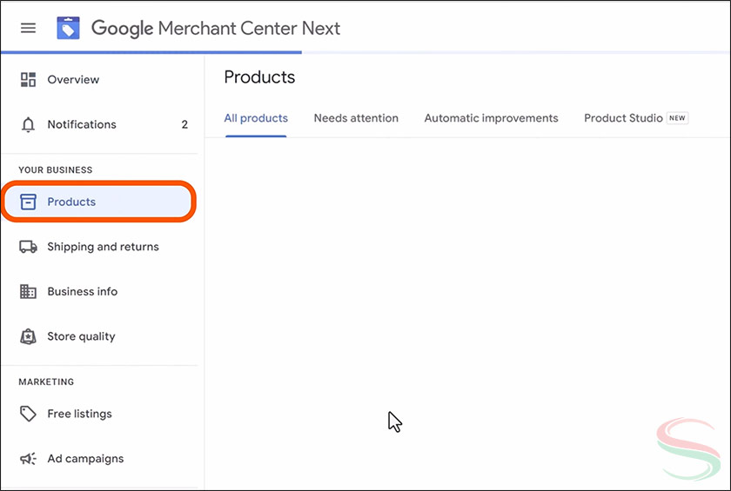
Task: Click the notification count badge showing 2
Action: coord(184,124)
